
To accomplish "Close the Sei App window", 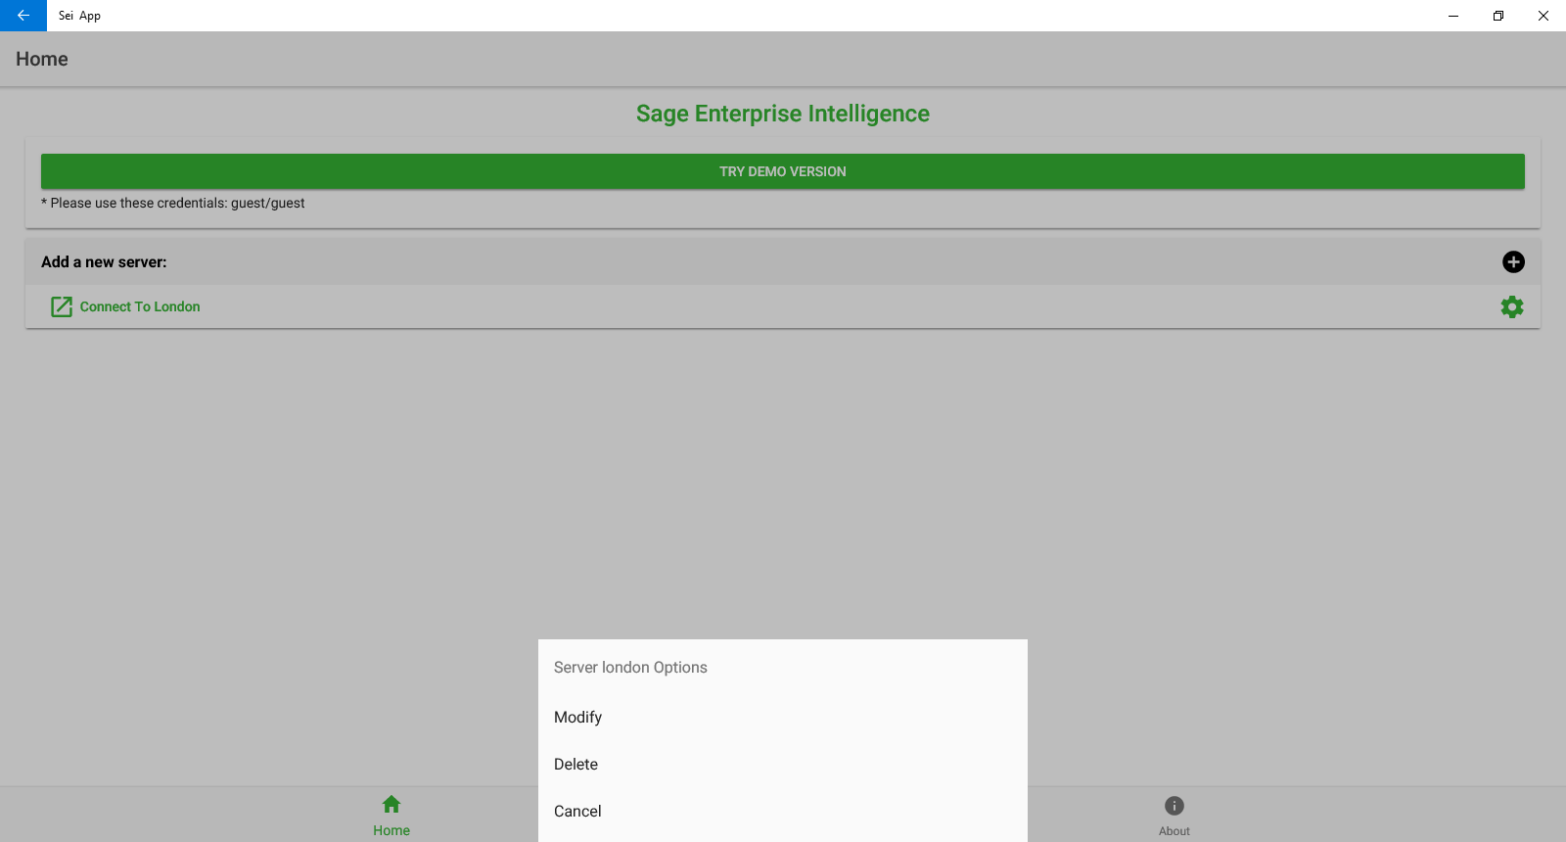I will 1543,16.
